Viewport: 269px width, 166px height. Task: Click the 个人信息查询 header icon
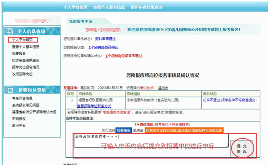click(x=10, y=32)
